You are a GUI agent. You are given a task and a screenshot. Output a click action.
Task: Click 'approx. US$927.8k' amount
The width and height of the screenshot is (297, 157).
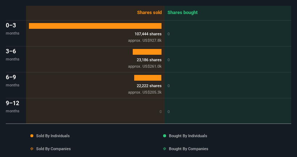pos(145,40)
